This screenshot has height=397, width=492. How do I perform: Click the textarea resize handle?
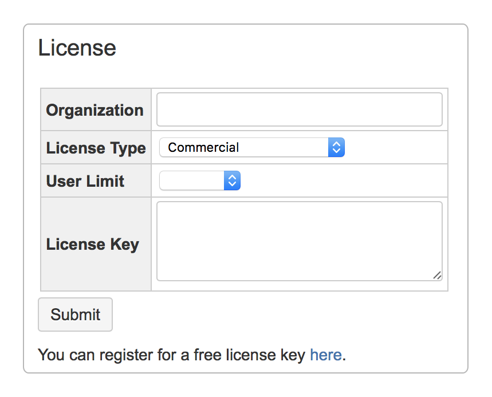tap(438, 276)
